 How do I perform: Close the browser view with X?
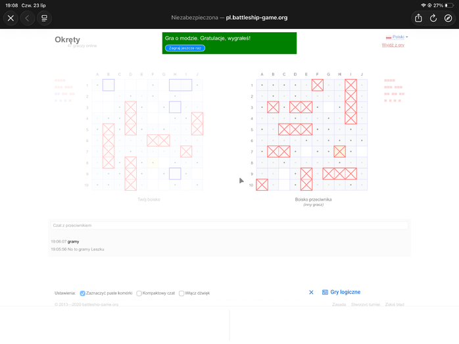click(x=11, y=18)
